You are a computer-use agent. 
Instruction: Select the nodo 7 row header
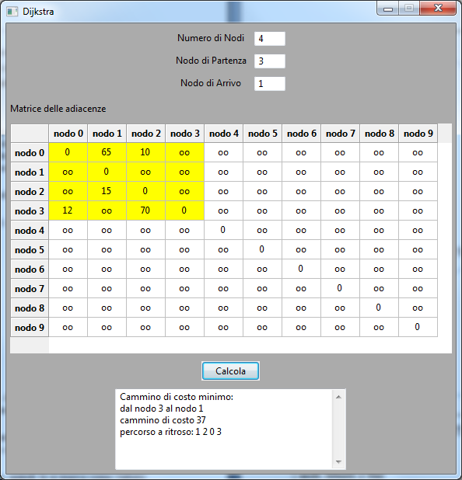tap(30, 289)
